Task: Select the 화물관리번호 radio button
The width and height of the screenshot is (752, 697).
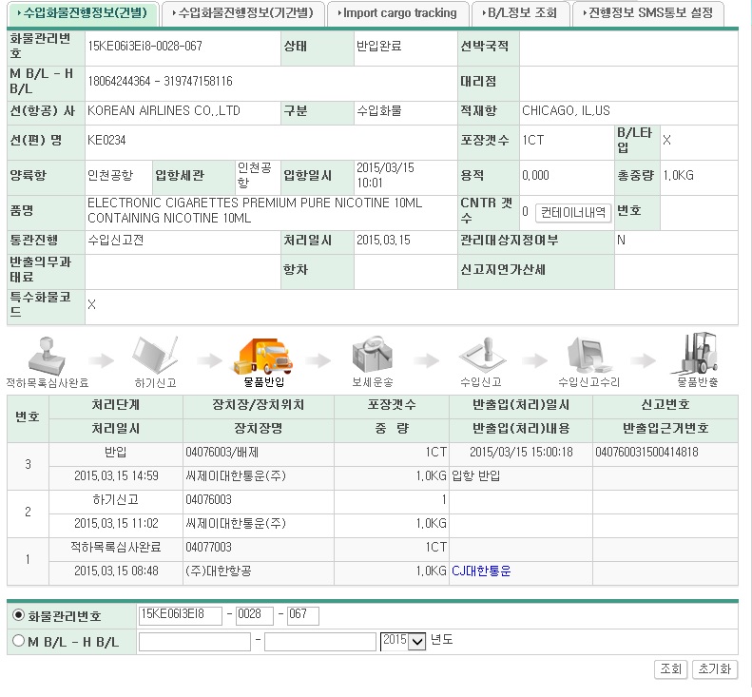Action: click(19, 614)
